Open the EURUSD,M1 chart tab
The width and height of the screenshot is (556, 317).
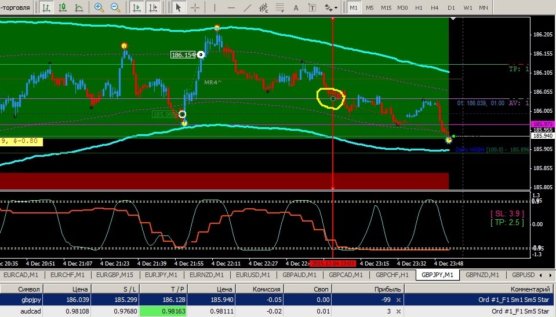[x=253, y=275]
